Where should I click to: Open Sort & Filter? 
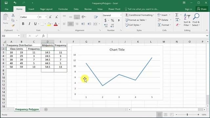tap(187, 20)
